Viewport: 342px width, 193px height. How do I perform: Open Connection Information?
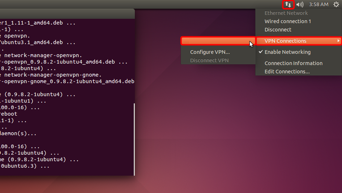[x=293, y=63]
